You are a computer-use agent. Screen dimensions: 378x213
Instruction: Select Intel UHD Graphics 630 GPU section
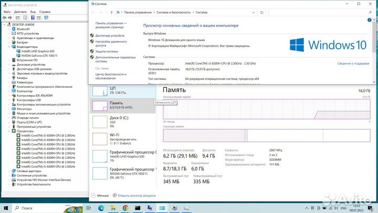tap(123, 156)
